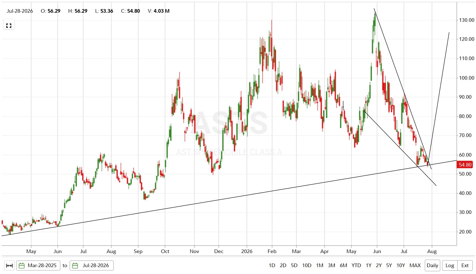The width and height of the screenshot is (476, 274).
Task: Click the Nov label on time axis
Action: coord(194,251)
